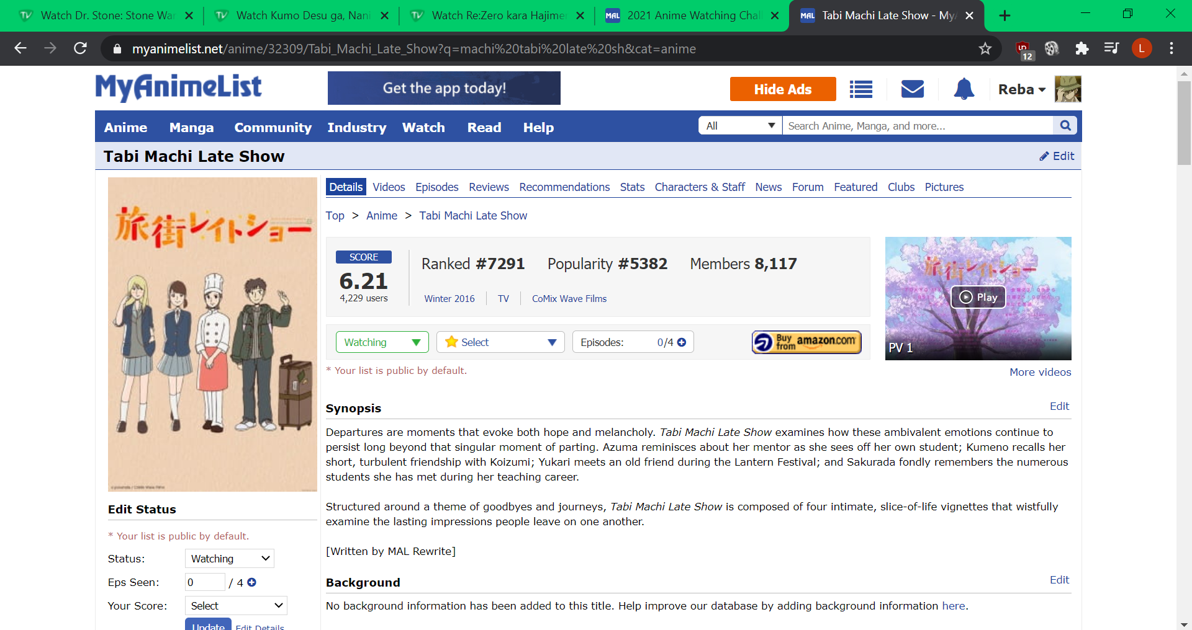Reload the current page
This screenshot has height=630, width=1192.
[80, 48]
